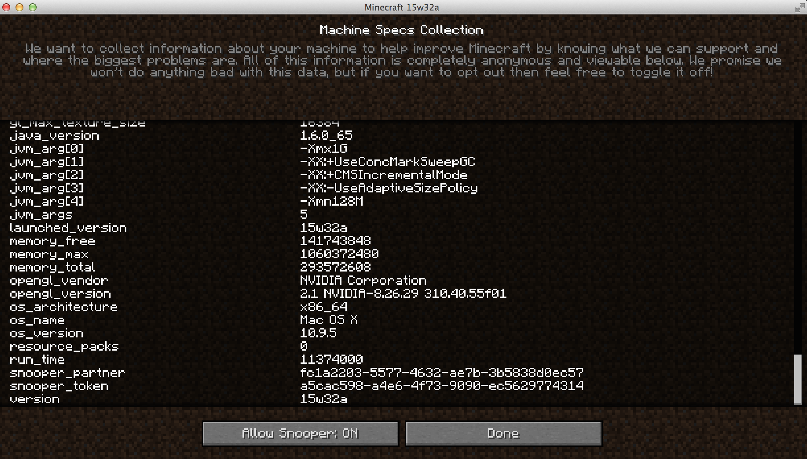
Task: Click the red close window button
Action: coord(6,7)
